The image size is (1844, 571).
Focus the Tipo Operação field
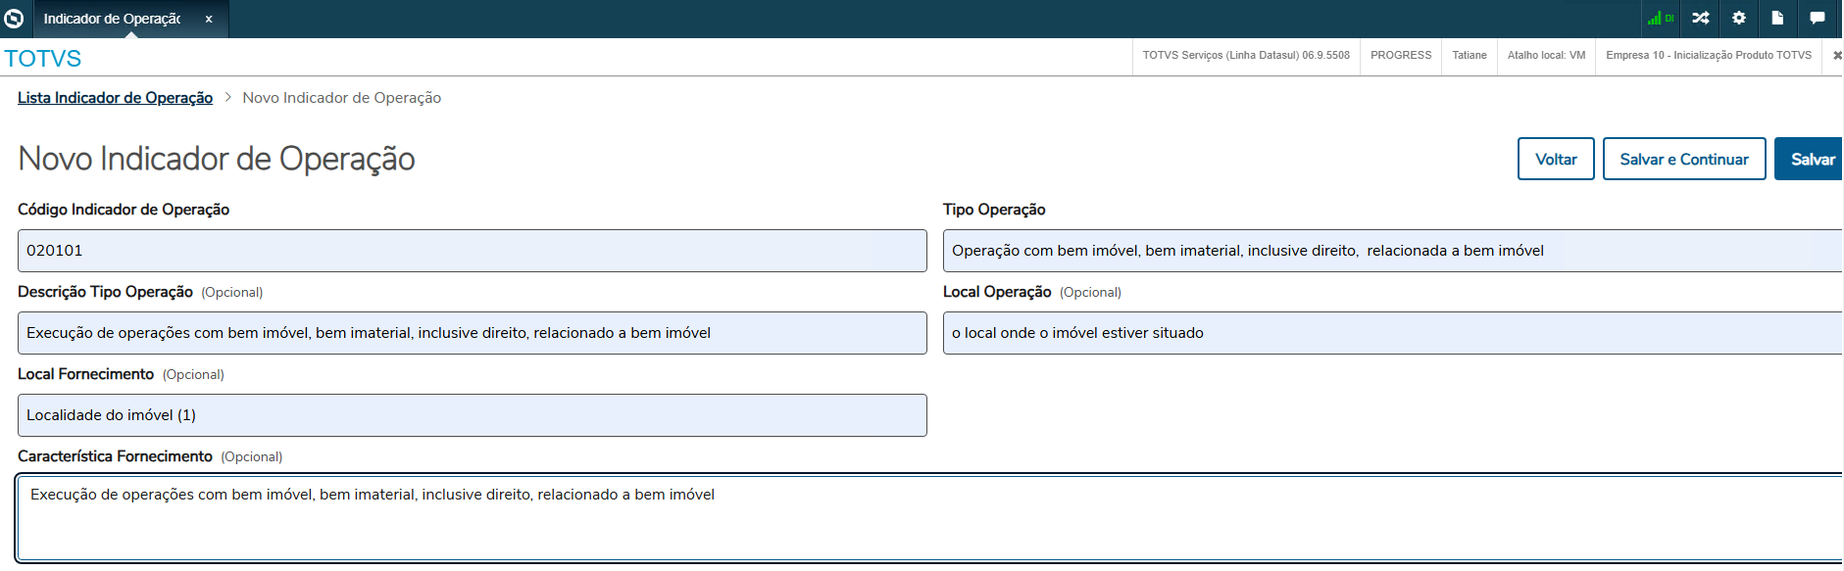[1393, 251]
